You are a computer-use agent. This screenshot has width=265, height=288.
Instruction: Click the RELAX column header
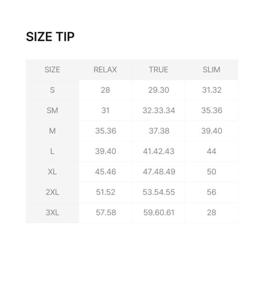pyautogui.click(x=105, y=70)
